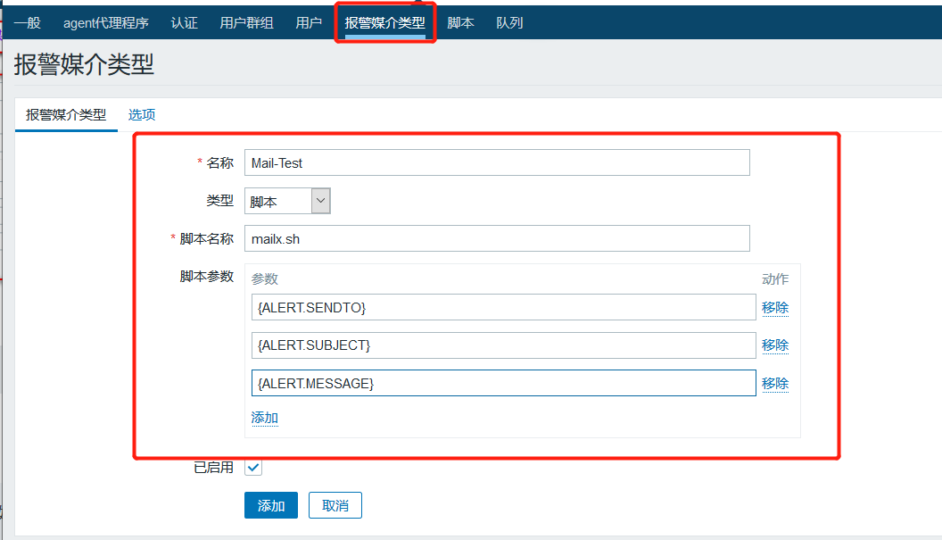Viewport: 942px width, 540px height.
Task: Open the 队列 menu item
Action: coord(509,23)
